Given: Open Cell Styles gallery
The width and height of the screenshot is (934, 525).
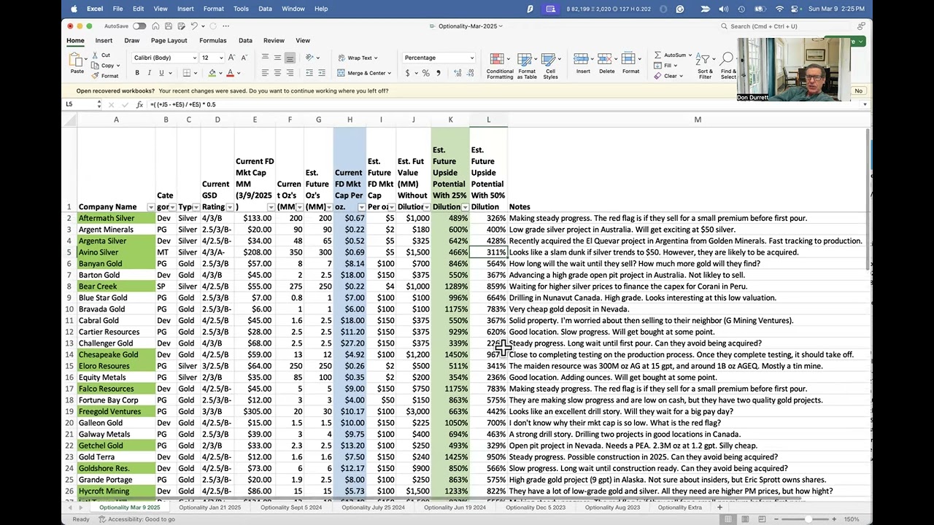Looking at the screenshot, I should 550,66.
